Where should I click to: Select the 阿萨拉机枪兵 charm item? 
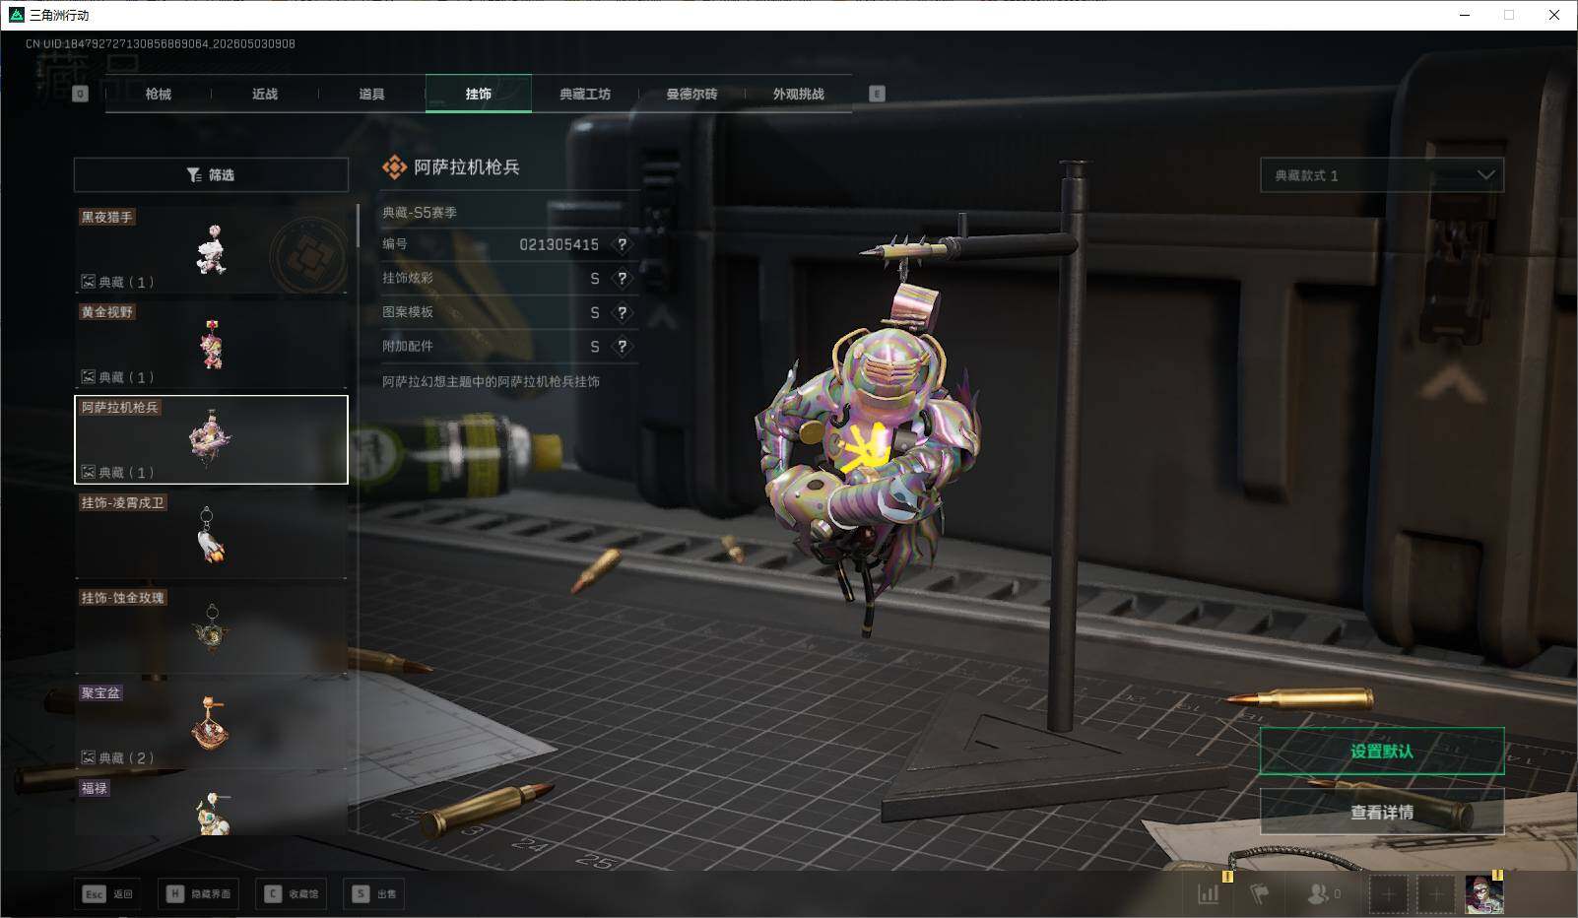point(211,439)
